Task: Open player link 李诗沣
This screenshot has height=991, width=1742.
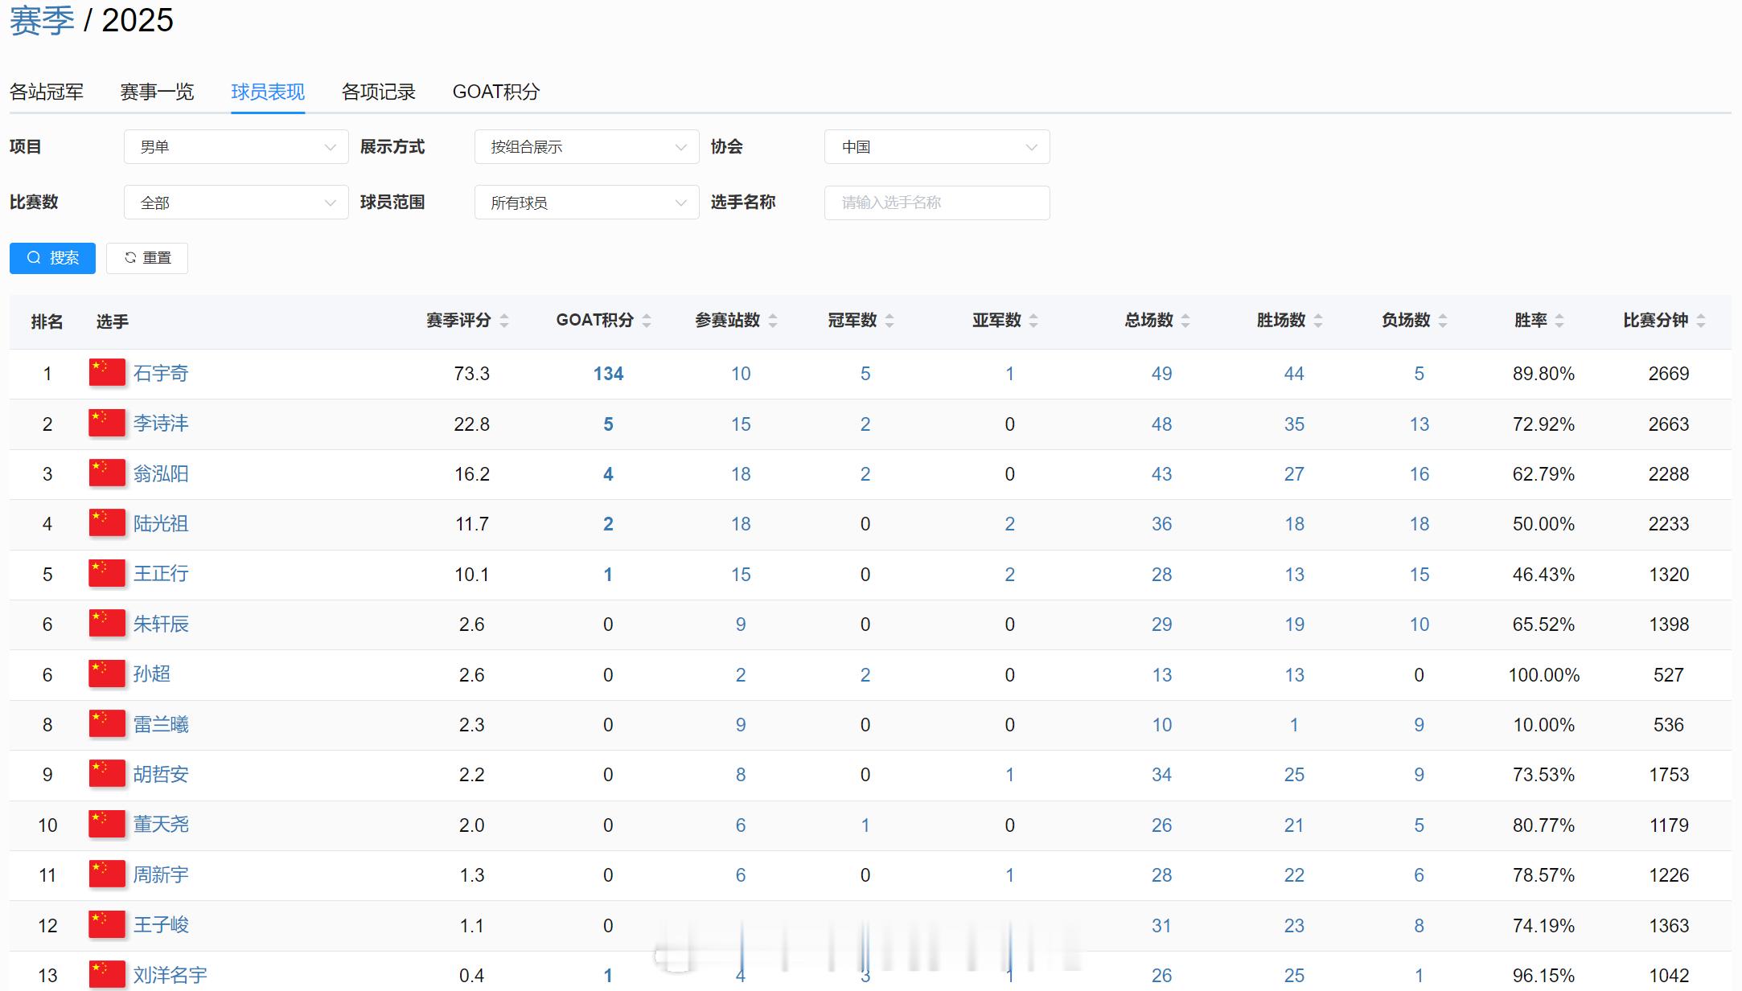Action: click(x=161, y=424)
